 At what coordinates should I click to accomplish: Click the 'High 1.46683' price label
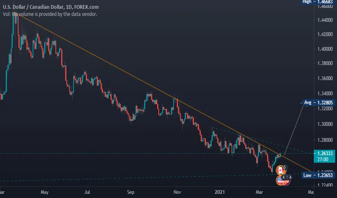[317, 2]
